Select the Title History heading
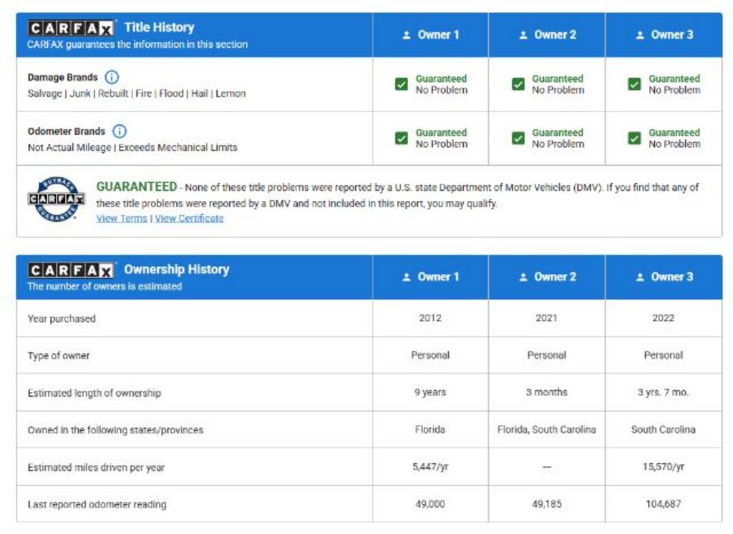Image resolution: width=733 pixels, height=534 pixels. [160, 28]
